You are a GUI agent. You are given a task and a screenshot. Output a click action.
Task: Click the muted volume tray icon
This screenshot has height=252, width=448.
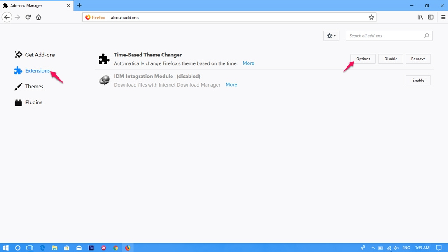point(396,248)
